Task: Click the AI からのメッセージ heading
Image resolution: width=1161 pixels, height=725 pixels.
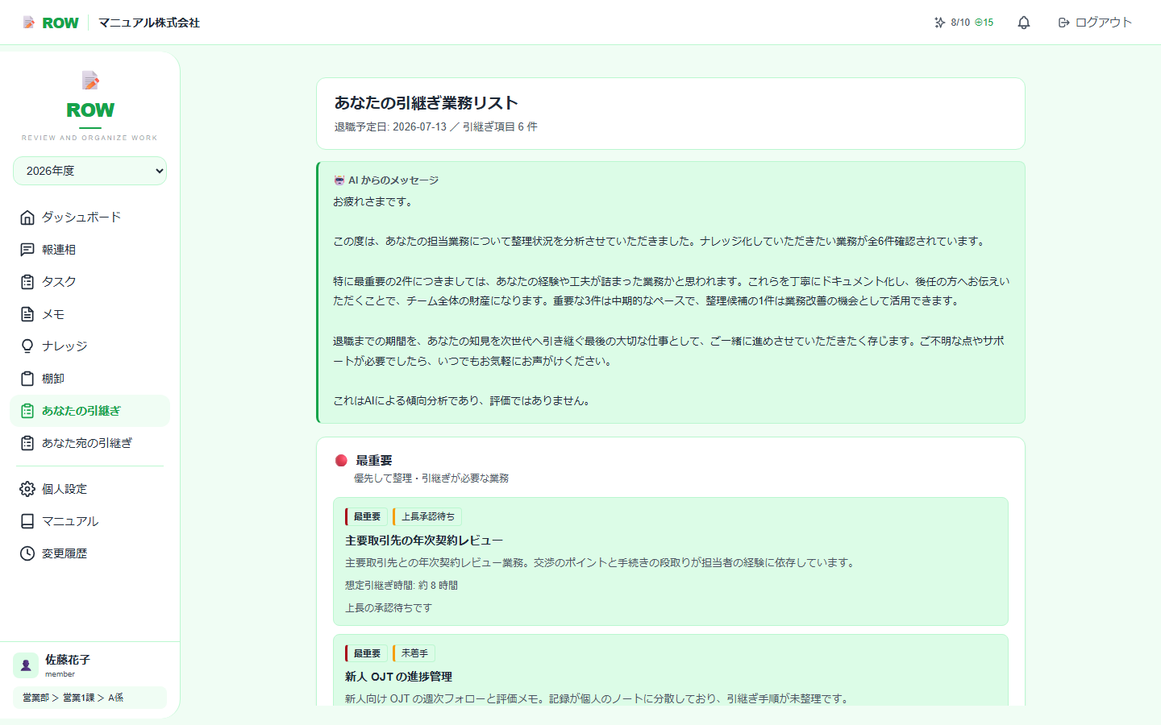Action: [393, 180]
